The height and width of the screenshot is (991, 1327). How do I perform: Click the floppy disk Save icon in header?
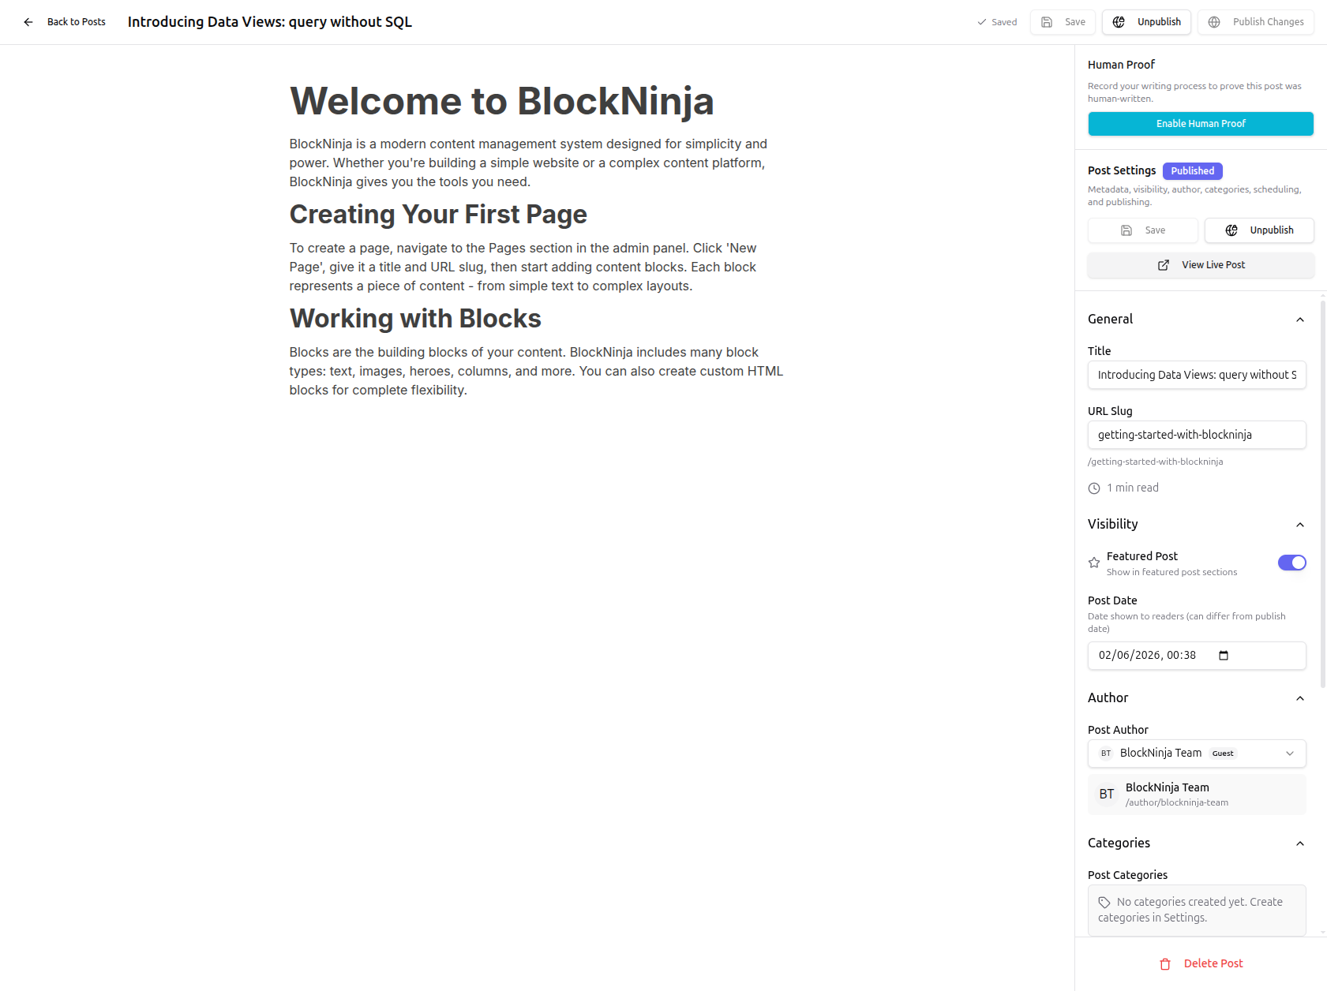point(1047,22)
